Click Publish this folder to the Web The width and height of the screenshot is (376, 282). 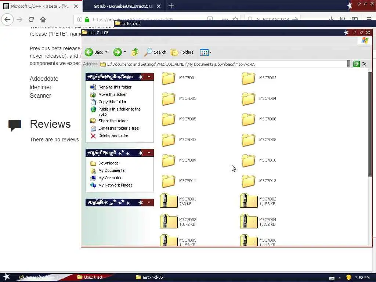pos(119,112)
